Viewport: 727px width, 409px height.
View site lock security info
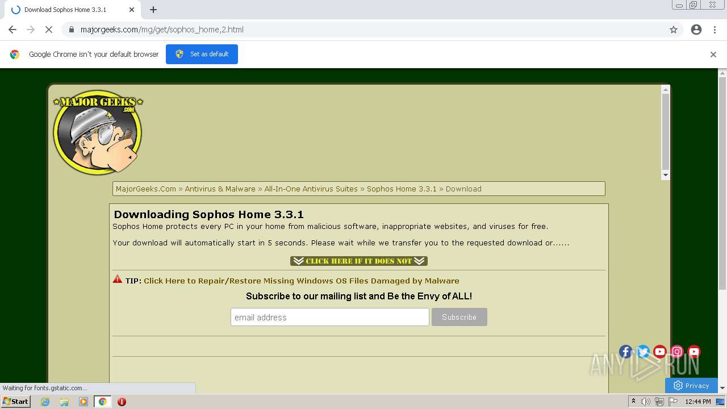[x=71, y=30]
